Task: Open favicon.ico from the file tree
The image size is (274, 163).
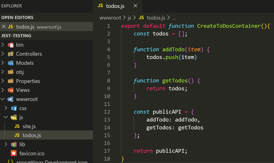Action: click(x=32, y=154)
